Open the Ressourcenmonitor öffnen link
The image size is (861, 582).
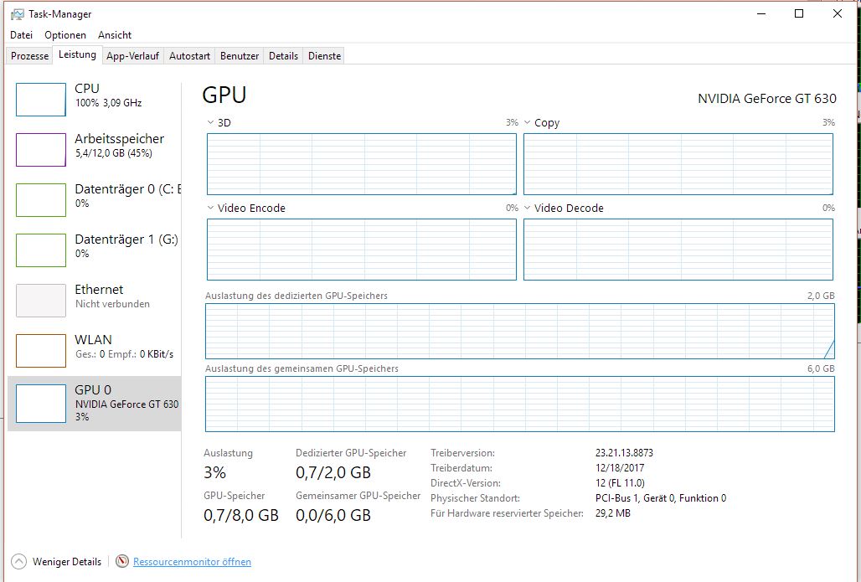click(x=192, y=562)
